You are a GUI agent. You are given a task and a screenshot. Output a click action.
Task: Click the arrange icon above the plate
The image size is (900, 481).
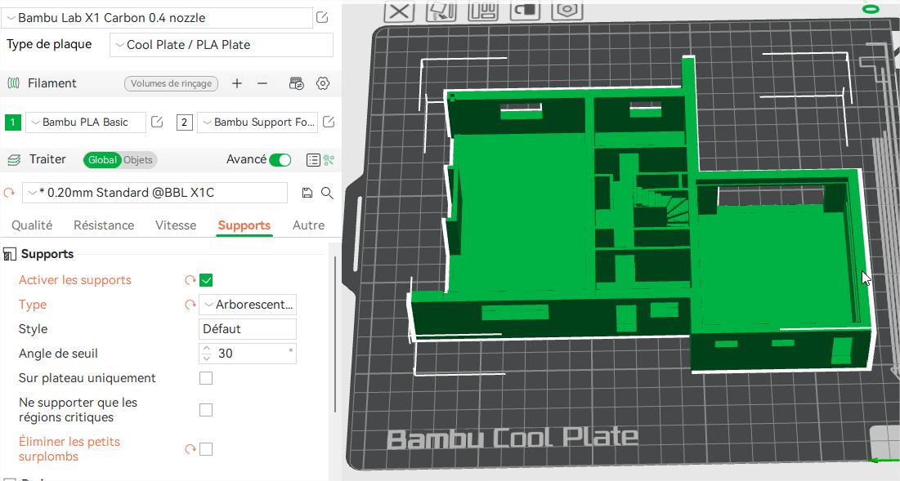(483, 11)
